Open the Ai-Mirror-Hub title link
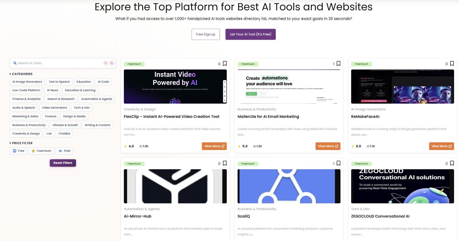This screenshot has height=241, width=459. [x=137, y=216]
